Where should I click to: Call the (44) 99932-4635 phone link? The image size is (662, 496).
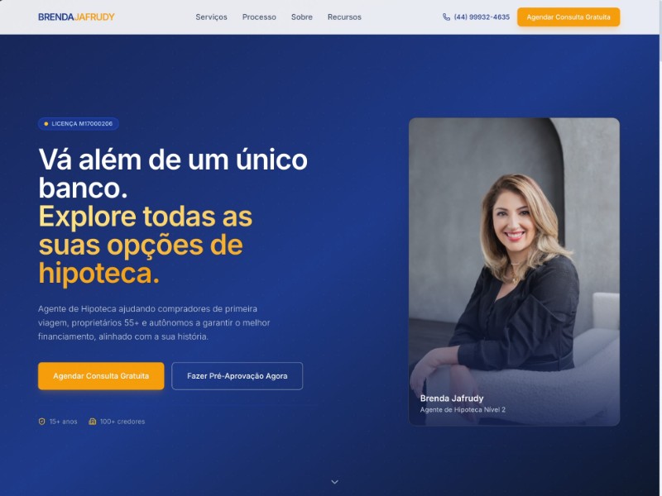pyautogui.click(x=482, y=17)
